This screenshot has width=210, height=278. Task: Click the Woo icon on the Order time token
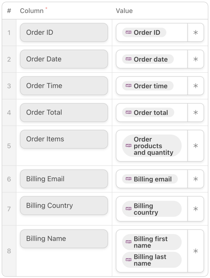pos(128,86)
